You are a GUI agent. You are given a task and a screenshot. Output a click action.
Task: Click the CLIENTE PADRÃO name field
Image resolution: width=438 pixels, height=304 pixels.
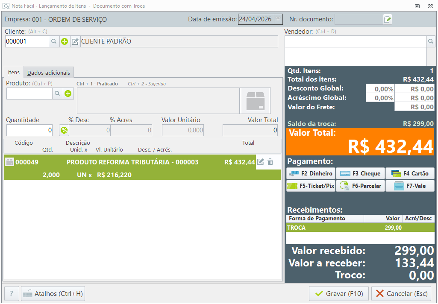coord(179,41)
